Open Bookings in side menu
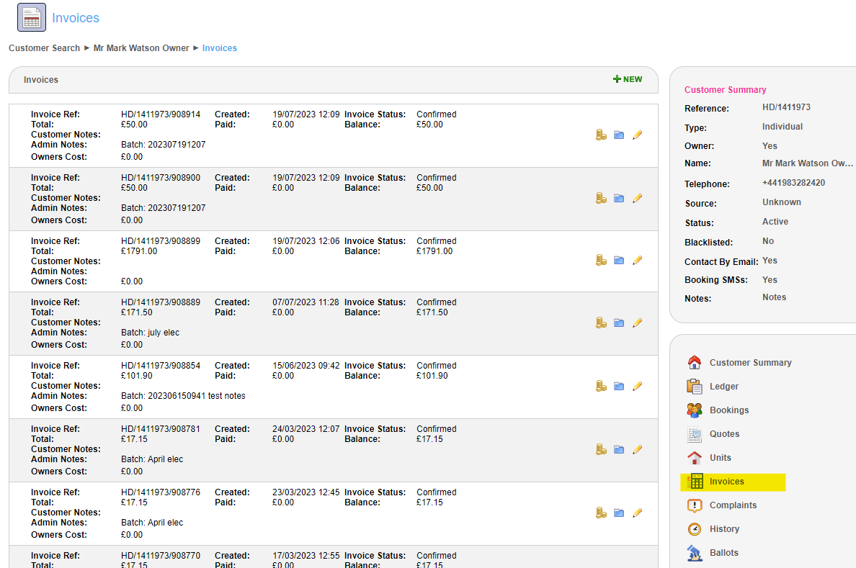Screen dimensions: 856x568 (729, 410)
